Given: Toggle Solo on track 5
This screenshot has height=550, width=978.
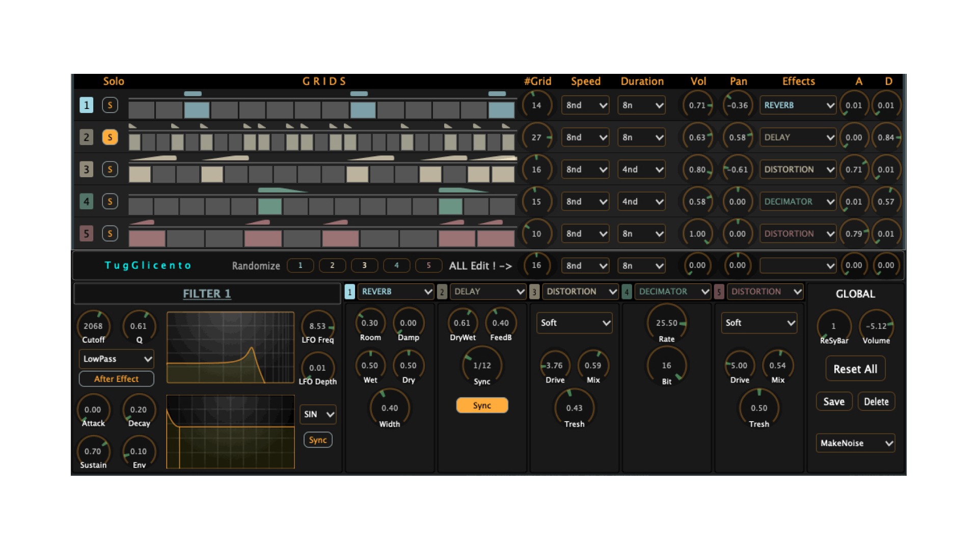Looking at the screenshot, I should point(110,233).
